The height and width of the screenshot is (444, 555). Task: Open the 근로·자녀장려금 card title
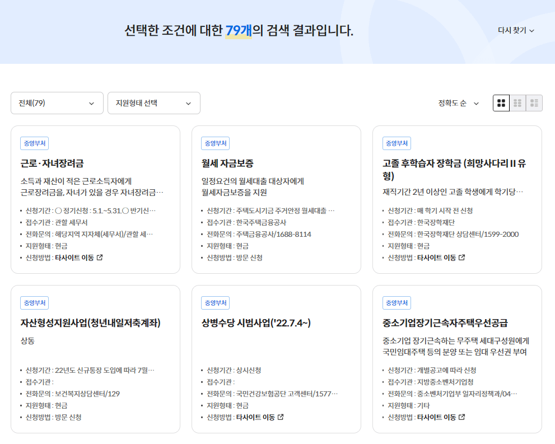coord(52,163)
